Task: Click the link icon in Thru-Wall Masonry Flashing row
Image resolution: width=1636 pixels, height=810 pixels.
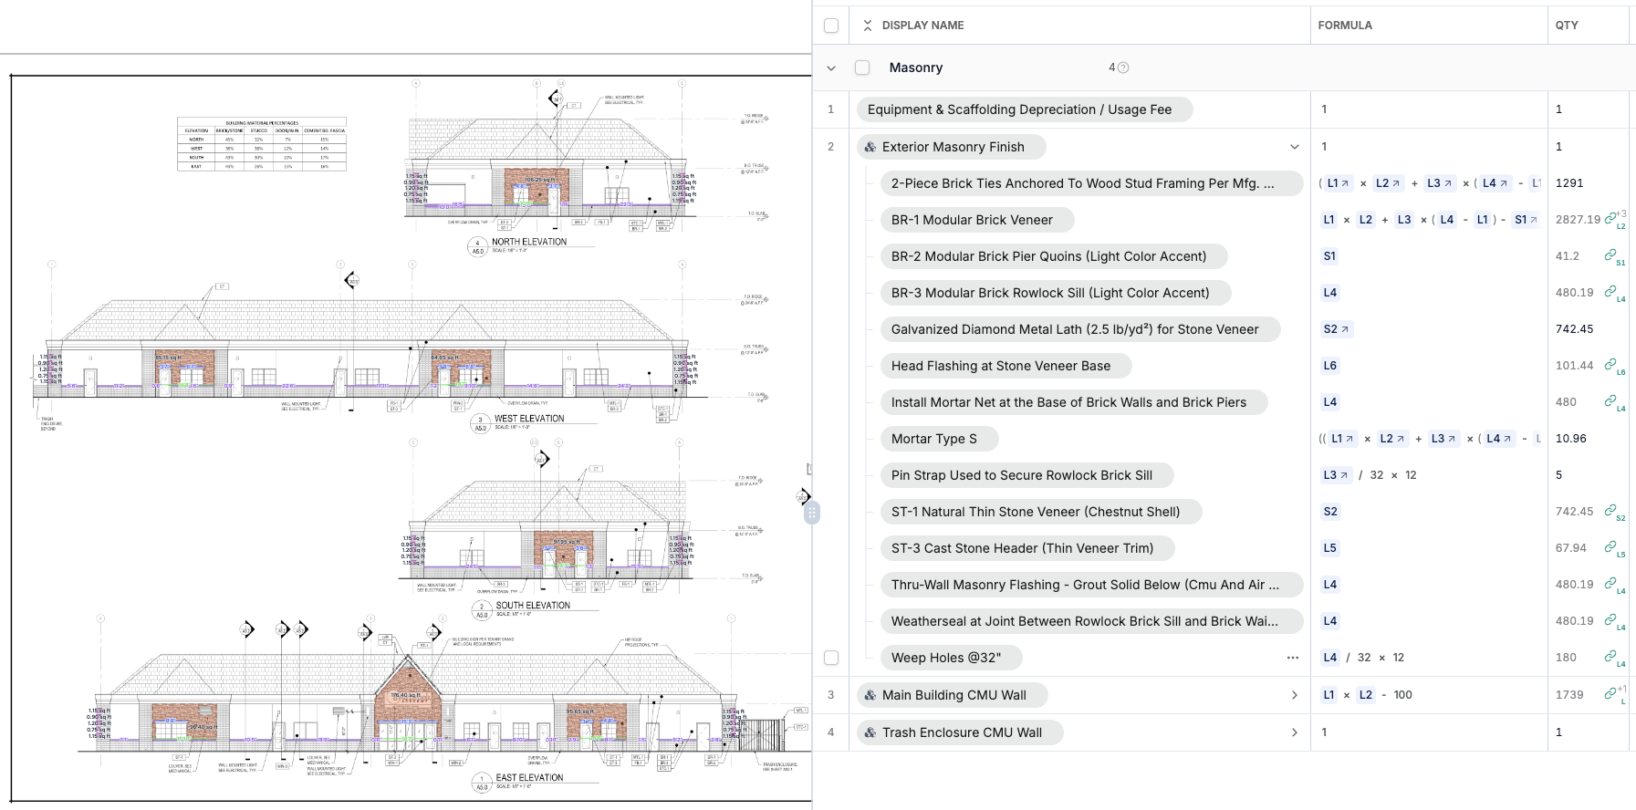Action: coord(1610,584)
